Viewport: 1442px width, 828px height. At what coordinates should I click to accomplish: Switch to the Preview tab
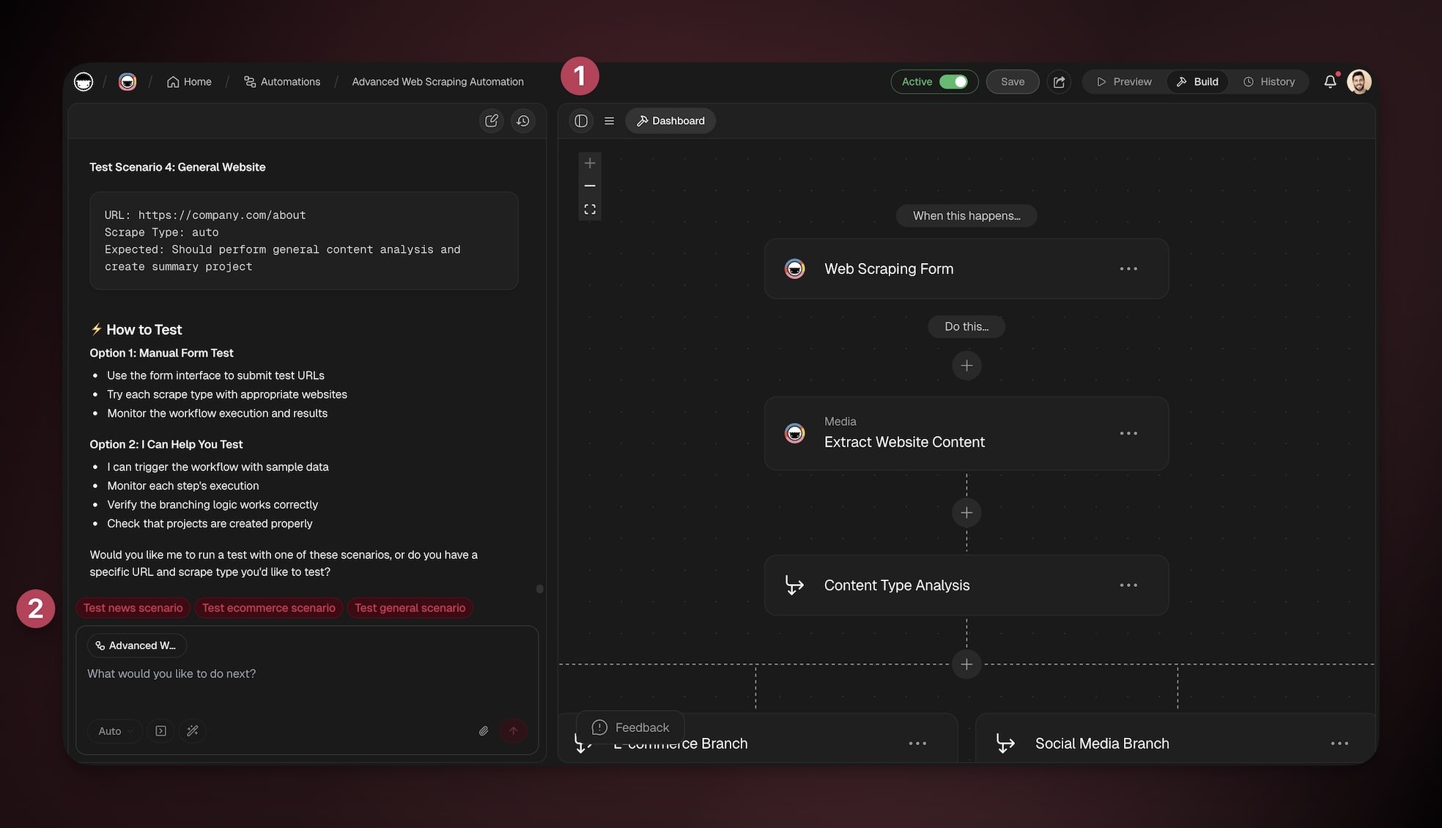click(1124, 82)
